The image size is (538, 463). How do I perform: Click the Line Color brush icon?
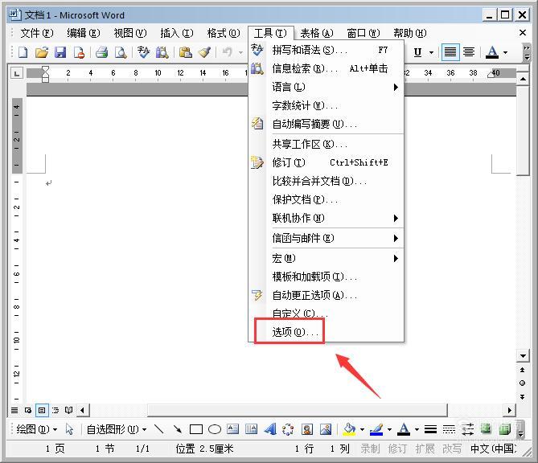(x=376, y=429)
